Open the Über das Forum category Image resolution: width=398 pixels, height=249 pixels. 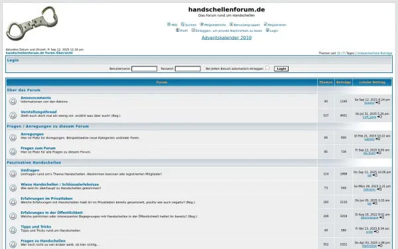click(x=24, y=90)
